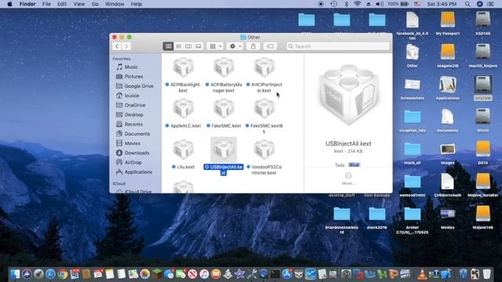Select the ACPIBatteryManager.kext file icon

224,67
